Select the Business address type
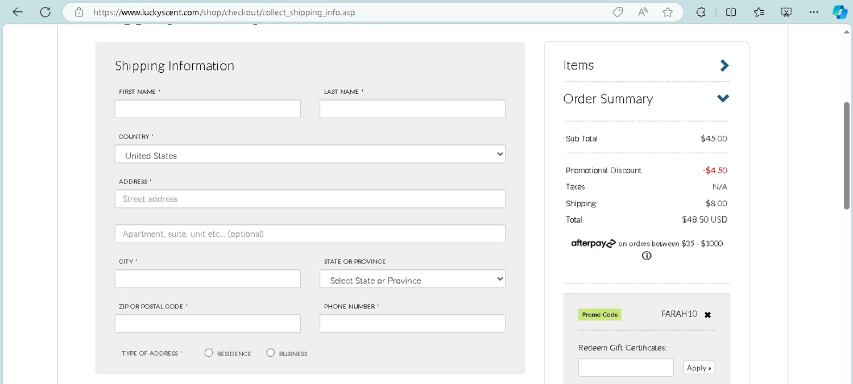Viewport: 853px width, 384px height. point(271,353)
